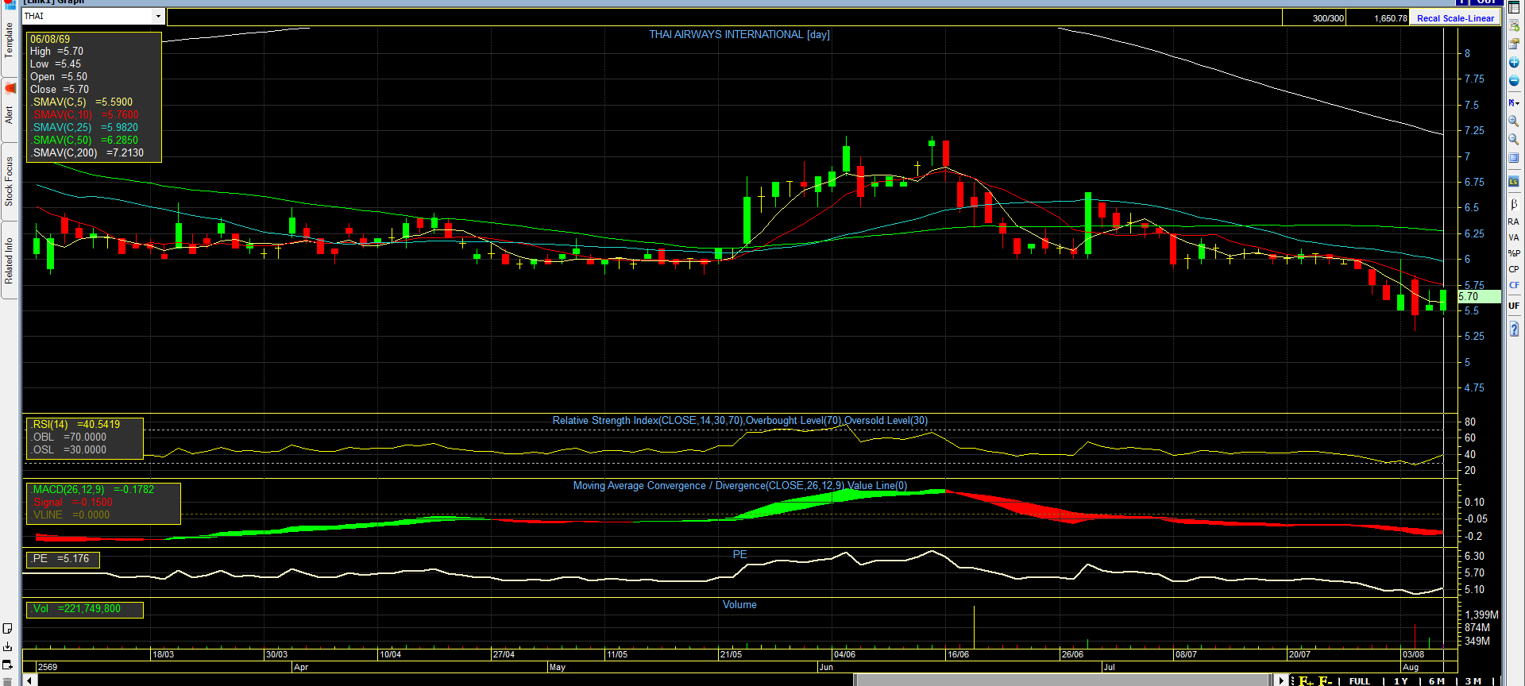Click the %P tool in right toolbar
Viewport: 1525px width, 686px height.
pos(1514,253)
